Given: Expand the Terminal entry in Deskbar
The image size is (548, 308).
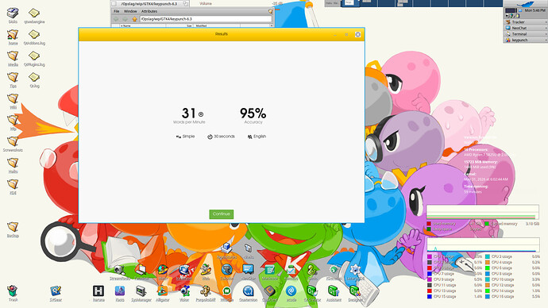Looking at the screenshot, I should (x=525, y=34).
